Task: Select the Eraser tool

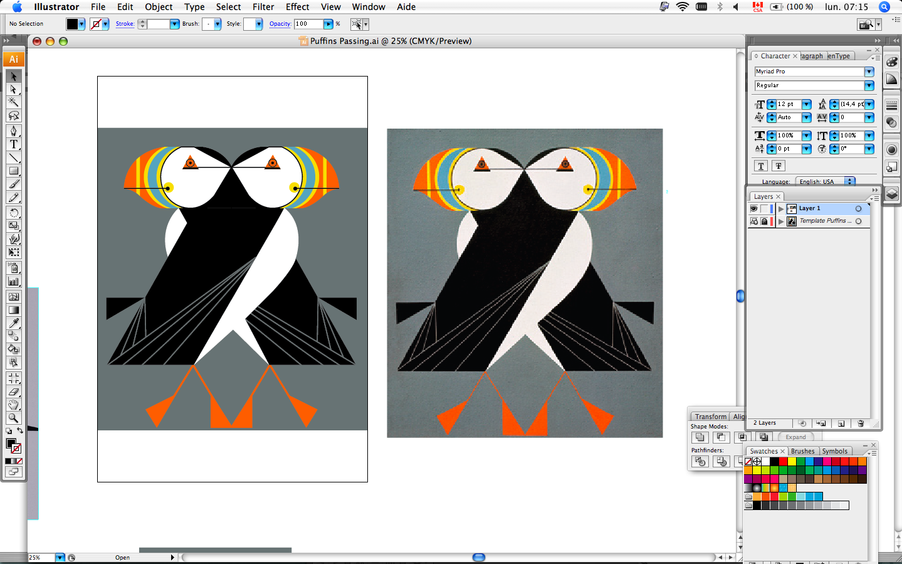Action: click(14, 391)
